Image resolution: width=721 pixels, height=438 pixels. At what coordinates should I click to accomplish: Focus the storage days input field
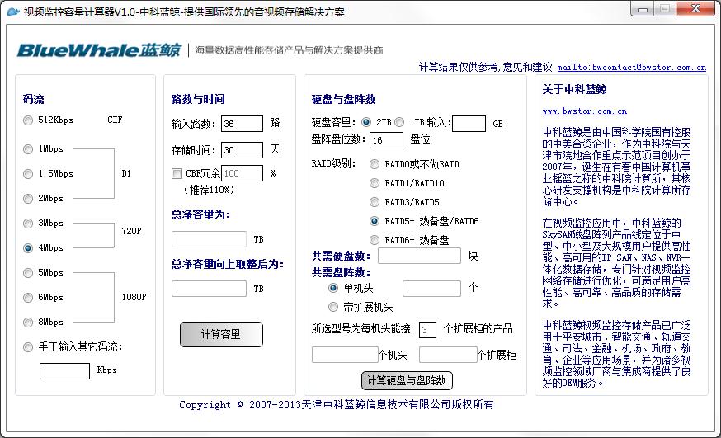click(242, 150)
